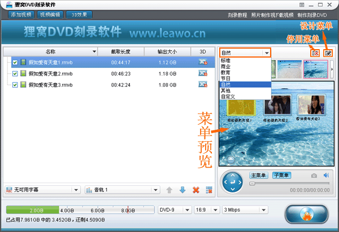This screenshot has height=232, width=339.
Task: Click the navigation pad left arrow
Action: pos(225,182)
